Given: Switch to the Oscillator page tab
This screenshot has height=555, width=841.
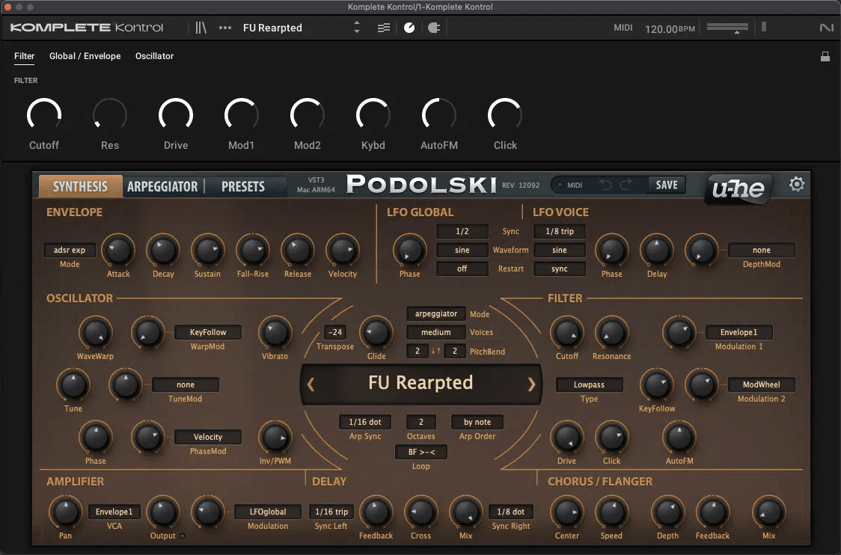Looking at the screenshot, I should (154, 56).
